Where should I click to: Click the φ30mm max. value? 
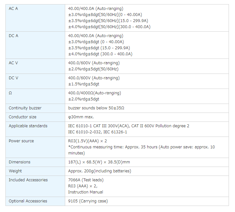click(x=81, y=117)
